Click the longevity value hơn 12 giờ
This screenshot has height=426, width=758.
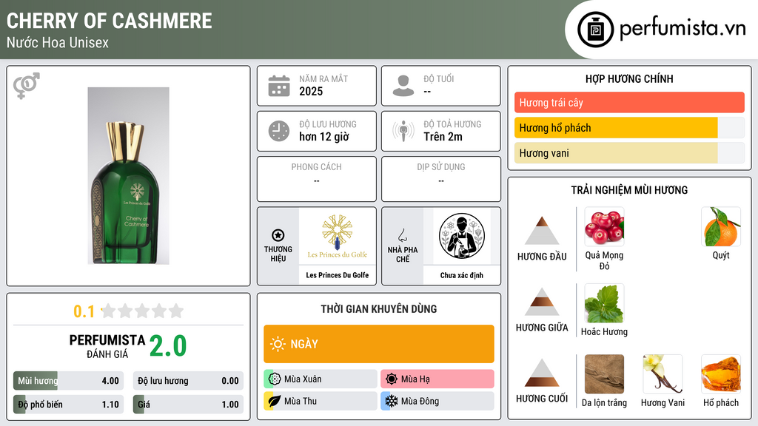(324, 137)
